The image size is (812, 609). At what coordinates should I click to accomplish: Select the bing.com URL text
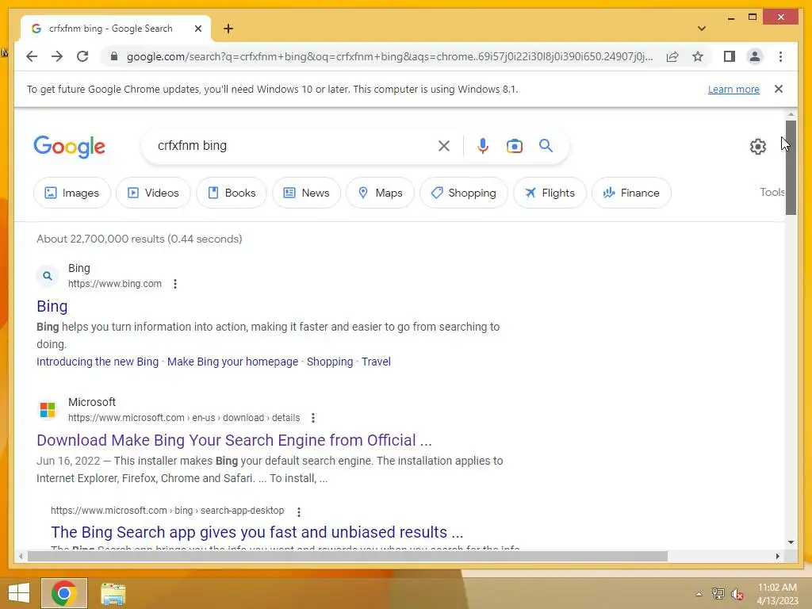click(115, 284)
